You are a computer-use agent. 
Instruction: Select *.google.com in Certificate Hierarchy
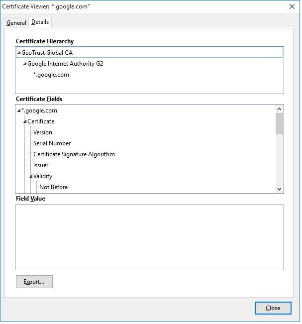point(51,75)
